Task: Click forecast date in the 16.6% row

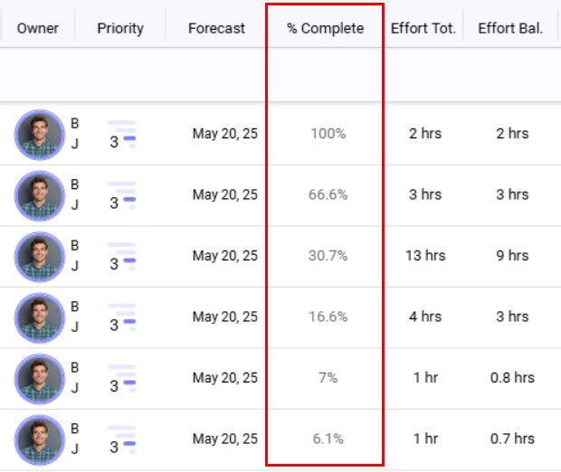Action: pyautogui.click(x=224, y=317)
